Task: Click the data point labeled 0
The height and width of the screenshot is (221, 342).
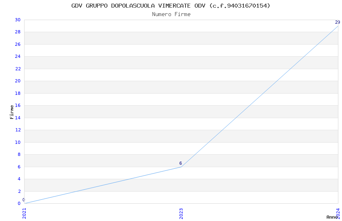Action: (25, 203)
